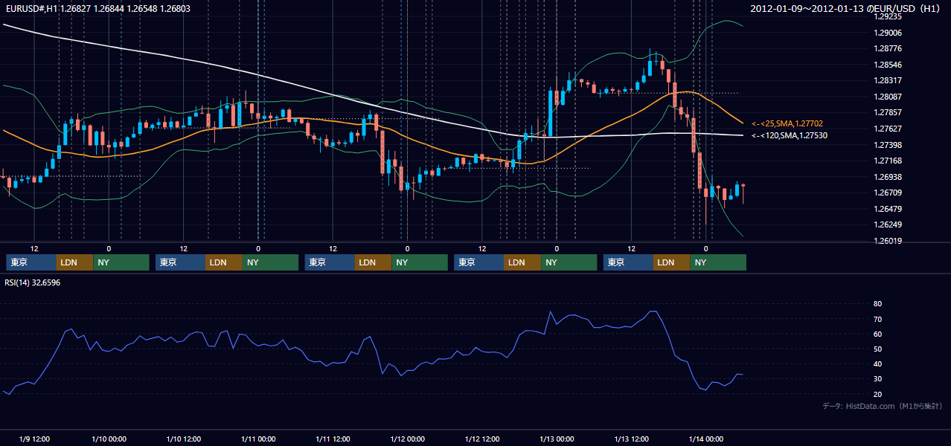Select the 1/11 12:00 time axis label
This screenshot has height=446, width=951.
(x=333, y=439)
